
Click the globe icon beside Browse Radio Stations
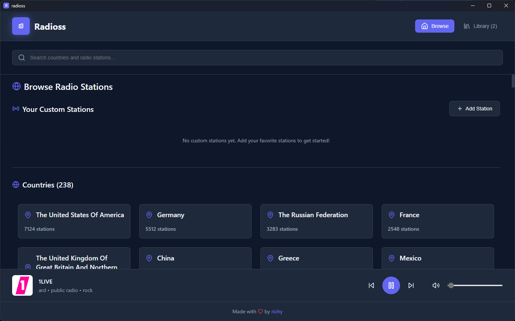click(x=17, y=86)
